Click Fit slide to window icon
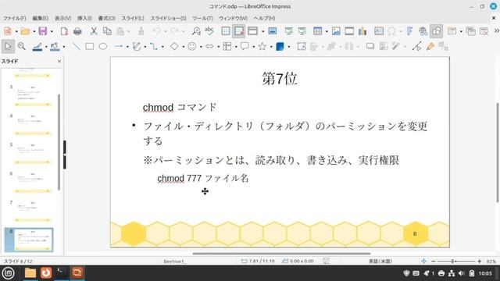 tap(423, 261)
